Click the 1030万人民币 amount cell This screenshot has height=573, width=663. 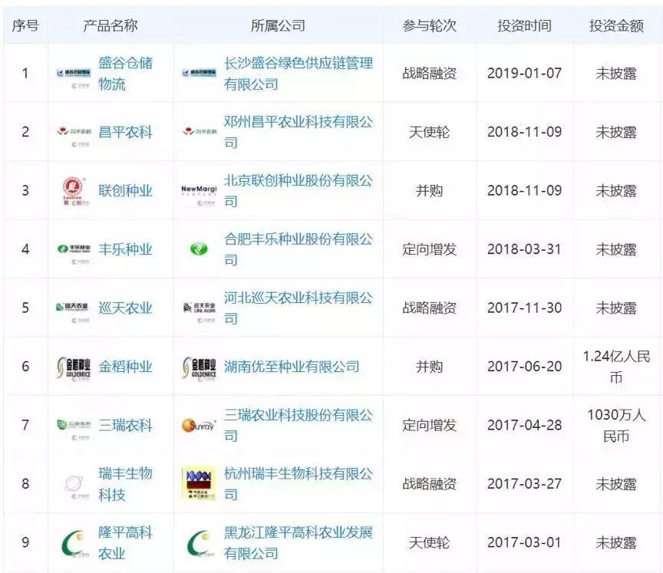616,426
